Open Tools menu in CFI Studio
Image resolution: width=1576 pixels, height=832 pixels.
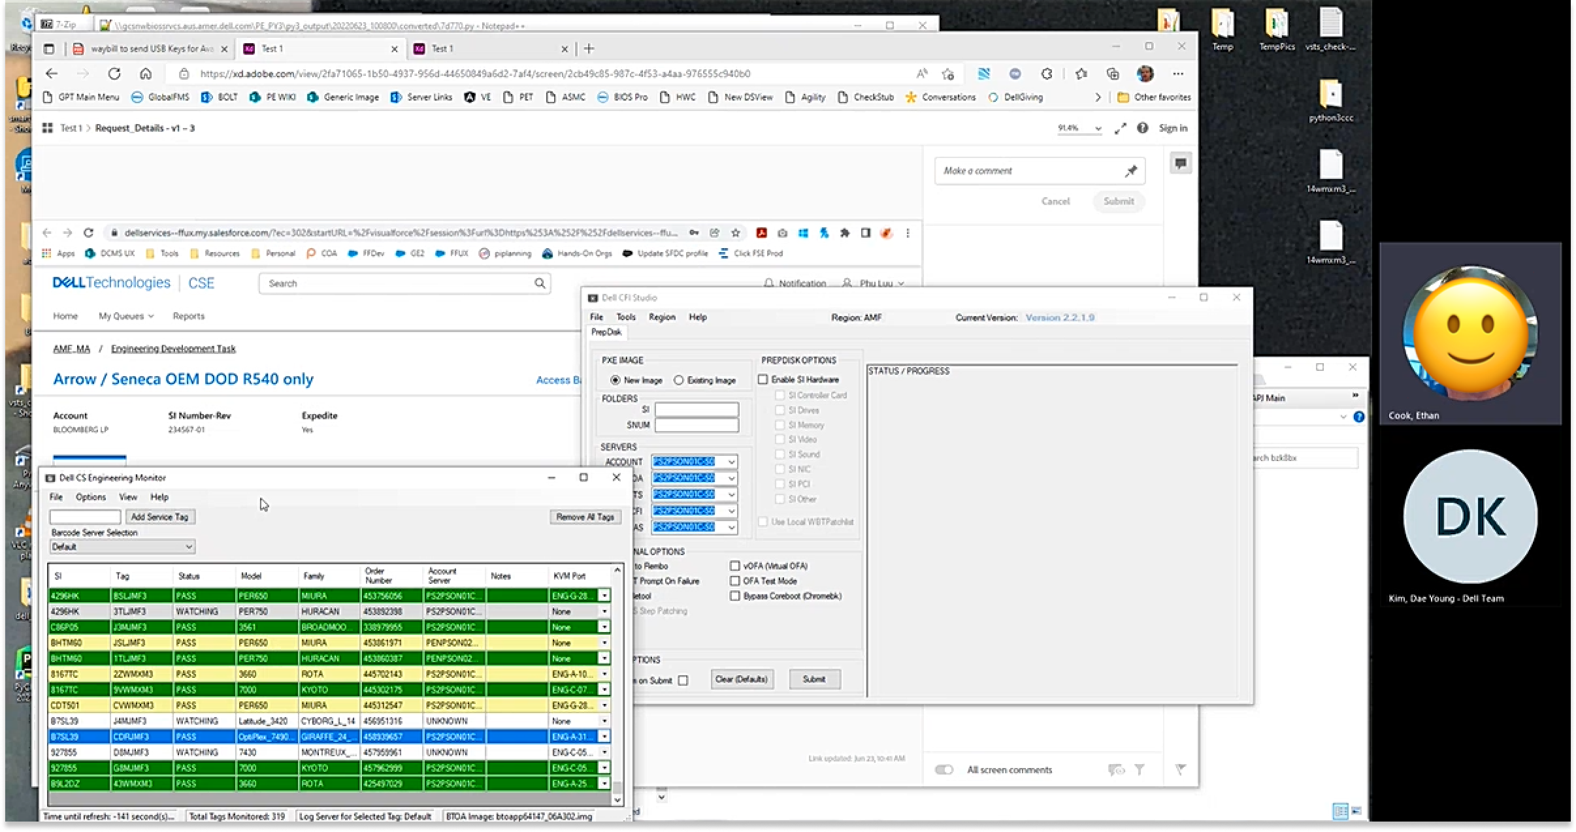(x=625, y=317)
